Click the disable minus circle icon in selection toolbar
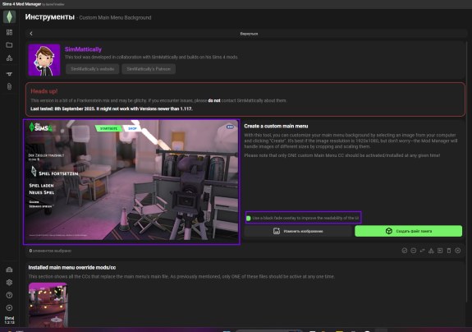 click(413, 251)
